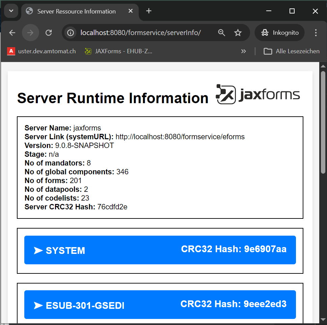Click the browser back arrow
Viewport: 327px width, 325px height.
click(12, 33)
